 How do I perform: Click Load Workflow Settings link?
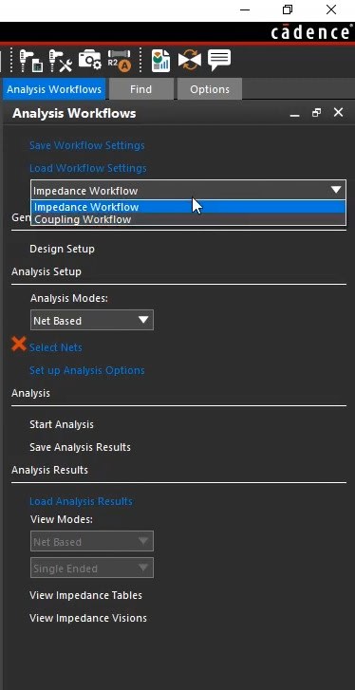pyautogui.click(x=88, y=169)
